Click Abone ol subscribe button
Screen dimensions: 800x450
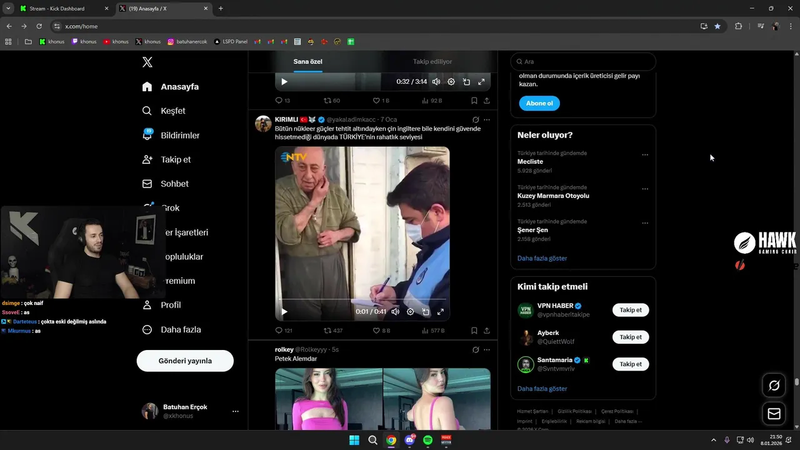(x=539, y=103)
